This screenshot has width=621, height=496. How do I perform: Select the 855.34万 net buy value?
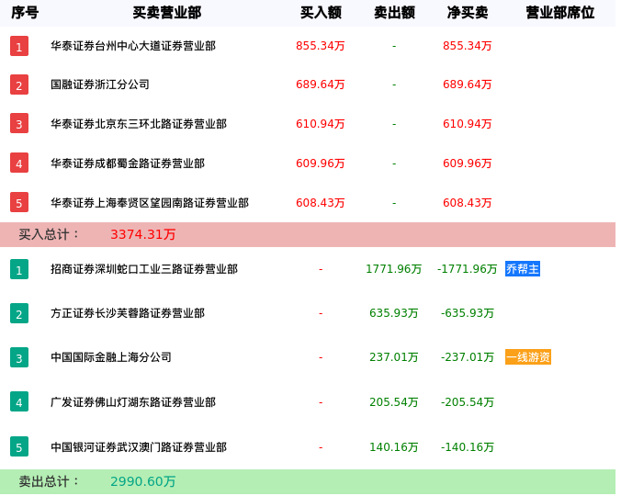coord(468,46)
